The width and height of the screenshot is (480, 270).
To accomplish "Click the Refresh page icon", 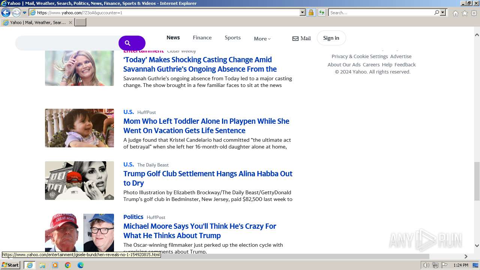I will pyautogui.click(x=321, y=13).
